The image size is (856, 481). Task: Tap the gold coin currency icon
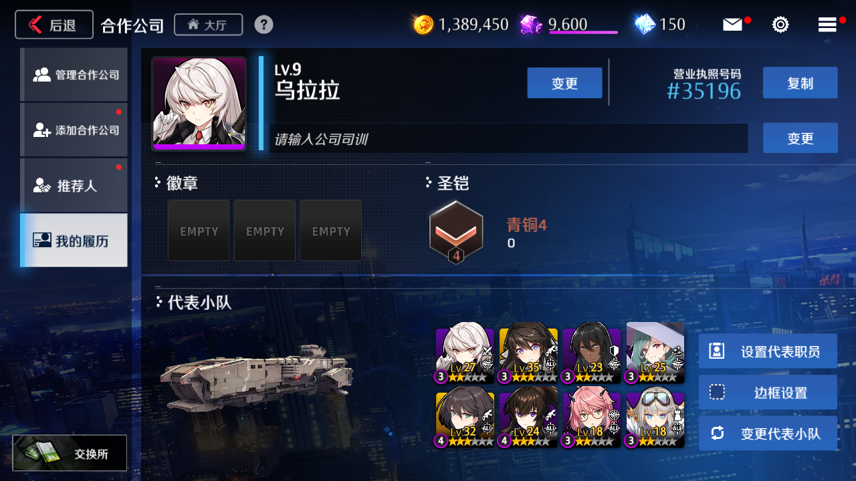point(423,25)
